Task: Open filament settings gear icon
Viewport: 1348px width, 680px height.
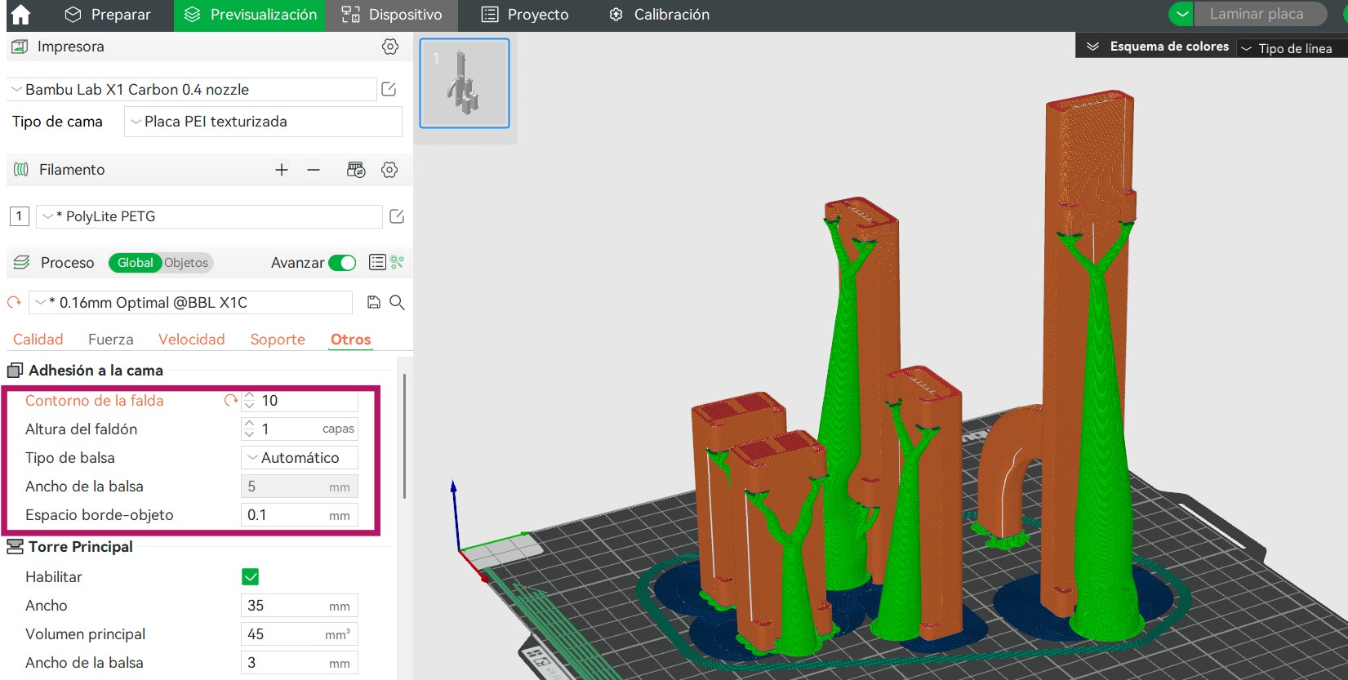Action: click(389, 170)
